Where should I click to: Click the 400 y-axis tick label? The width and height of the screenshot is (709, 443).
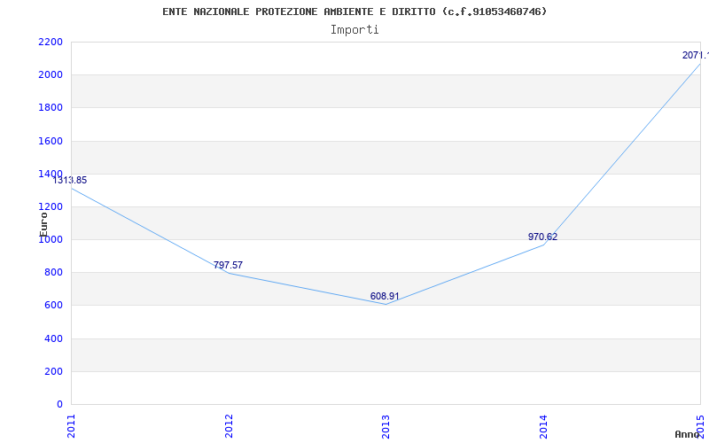(x=53, y=338)
